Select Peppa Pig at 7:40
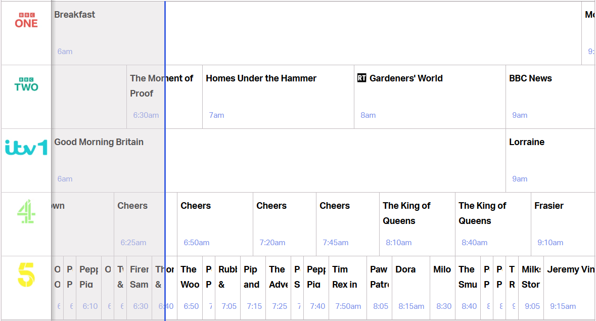596x321 pixels. 316,288
